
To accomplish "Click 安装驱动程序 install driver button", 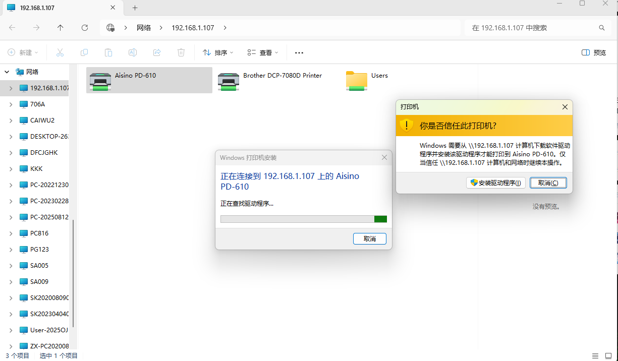I will [496, 183].
